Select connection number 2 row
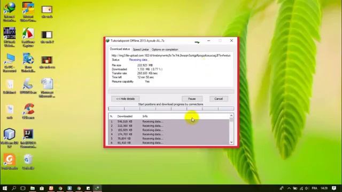 [169, 126]
